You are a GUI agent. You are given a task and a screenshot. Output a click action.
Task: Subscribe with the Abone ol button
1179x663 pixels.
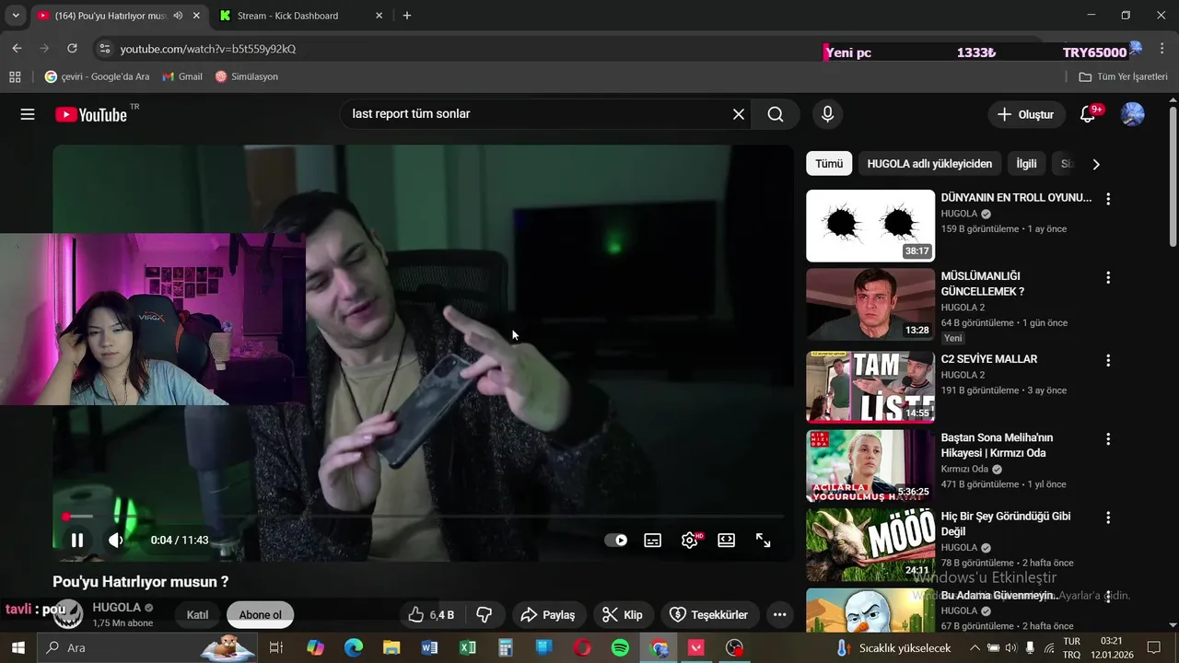pos(260,615)
